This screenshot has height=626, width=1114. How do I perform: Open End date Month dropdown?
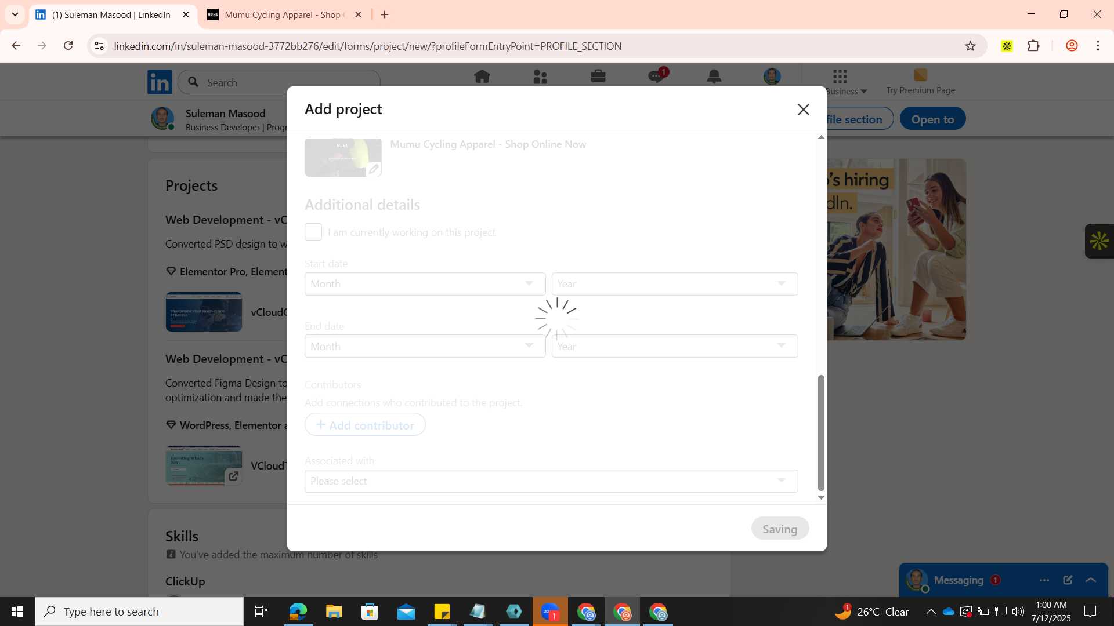coord(425,346)
